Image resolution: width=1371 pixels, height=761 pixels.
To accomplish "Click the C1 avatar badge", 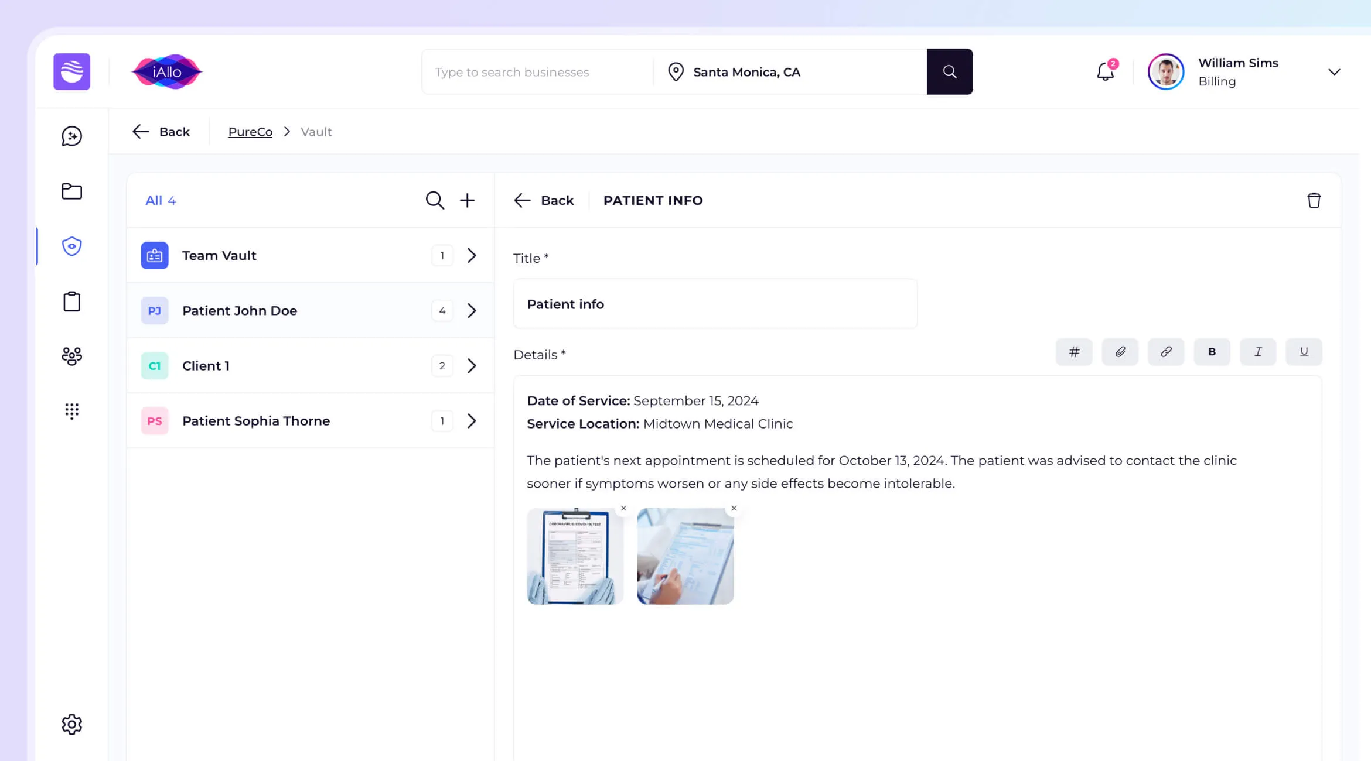I will (155, 365).
